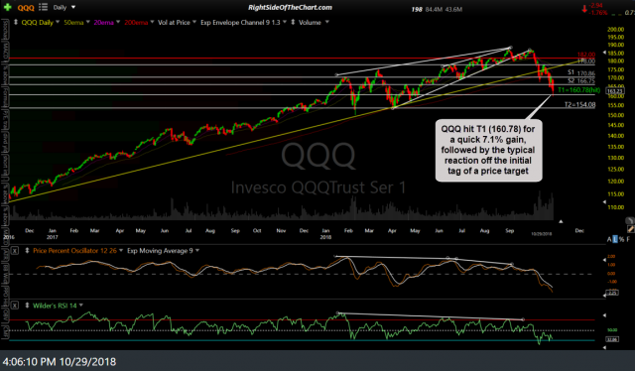Image resolution: width=635 pixels, height=371 pixels.
Task: Toggle the % percent axis mode
Action: (622, 239)
